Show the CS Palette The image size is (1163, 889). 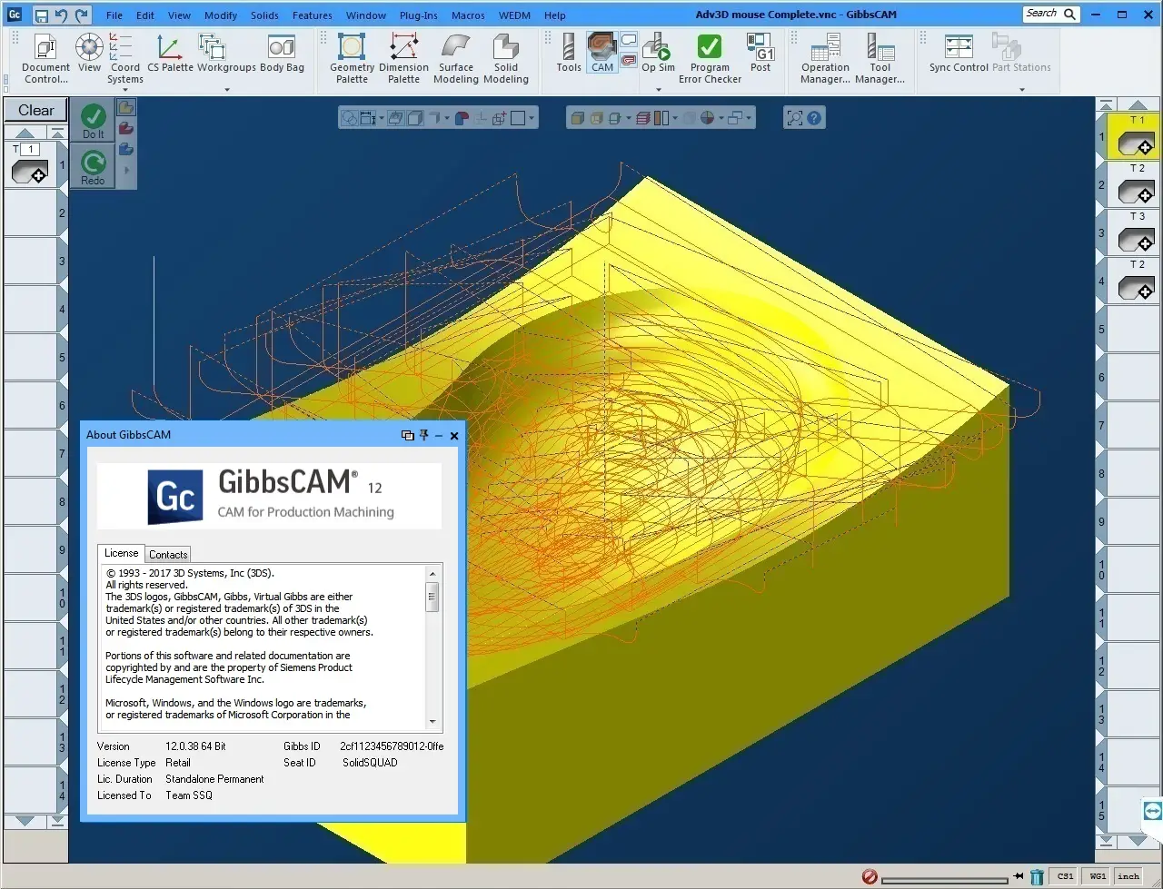click(170, 53)
